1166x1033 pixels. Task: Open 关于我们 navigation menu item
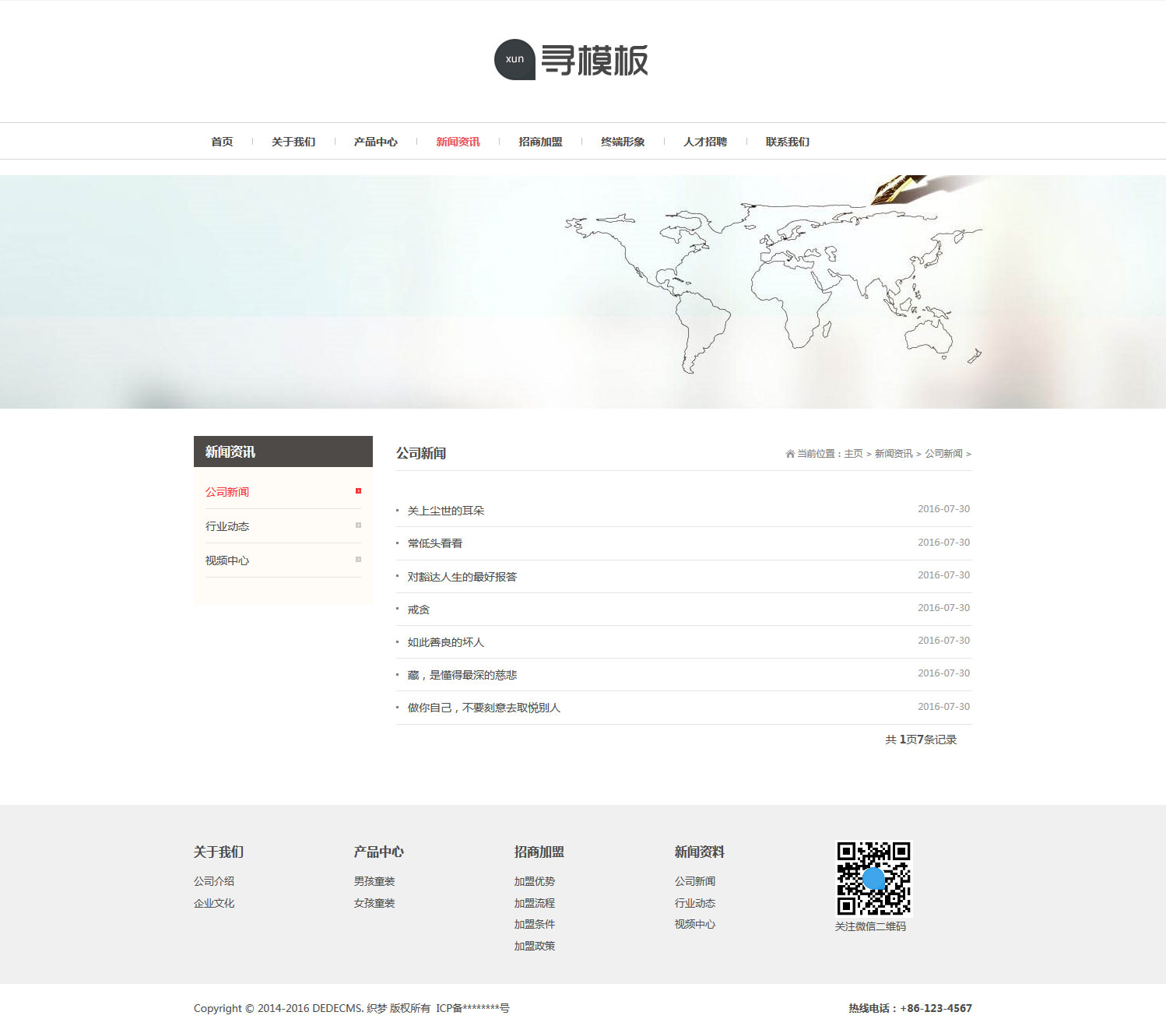tap(293, 142)
